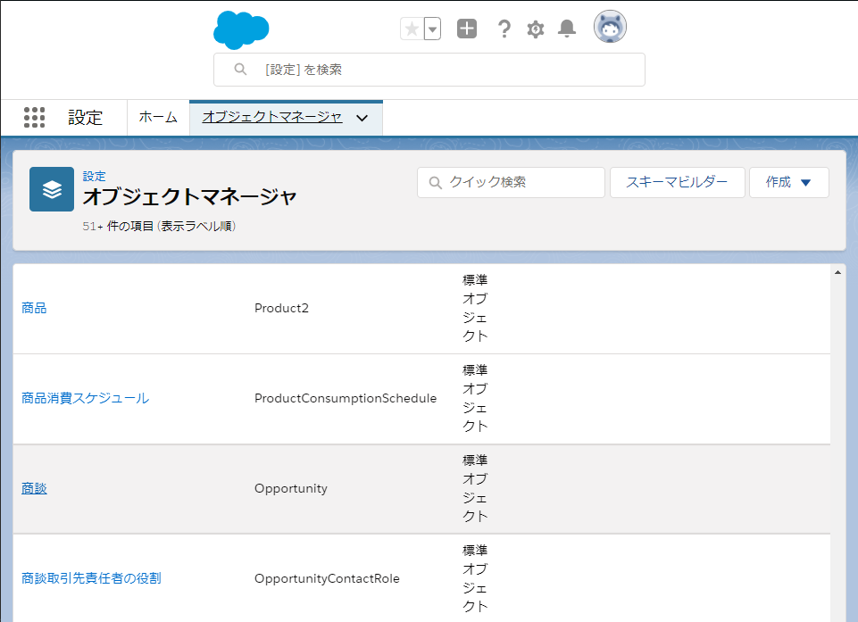Open notifications bell icon
This screenshot has width=858, height=622.
pos(567,29)
